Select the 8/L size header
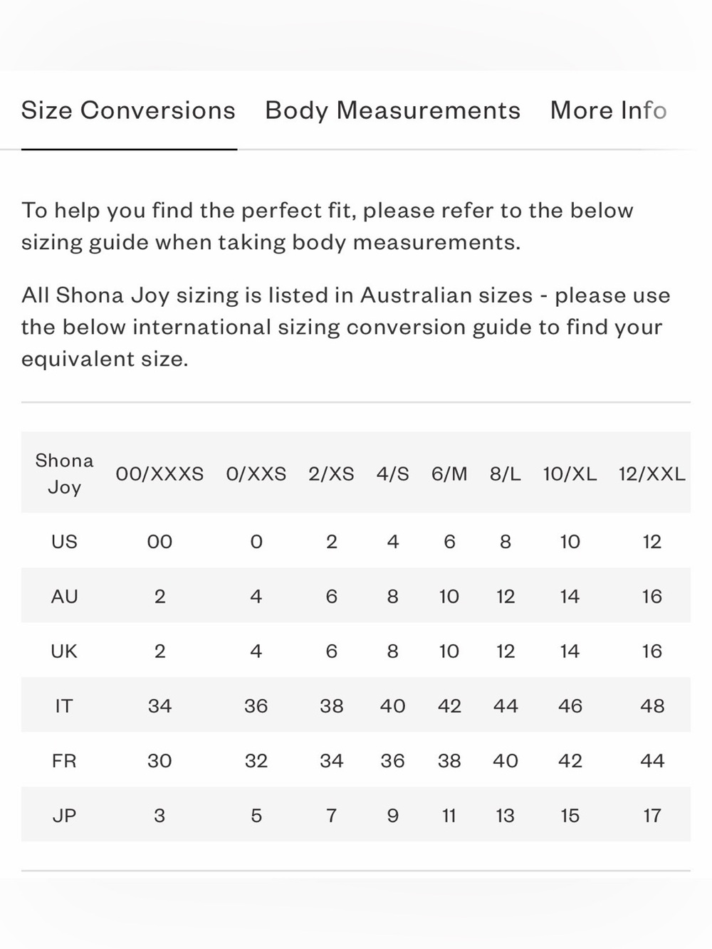Image resolution: width=712 pixels, height=949 pixels. coord(506,474)
